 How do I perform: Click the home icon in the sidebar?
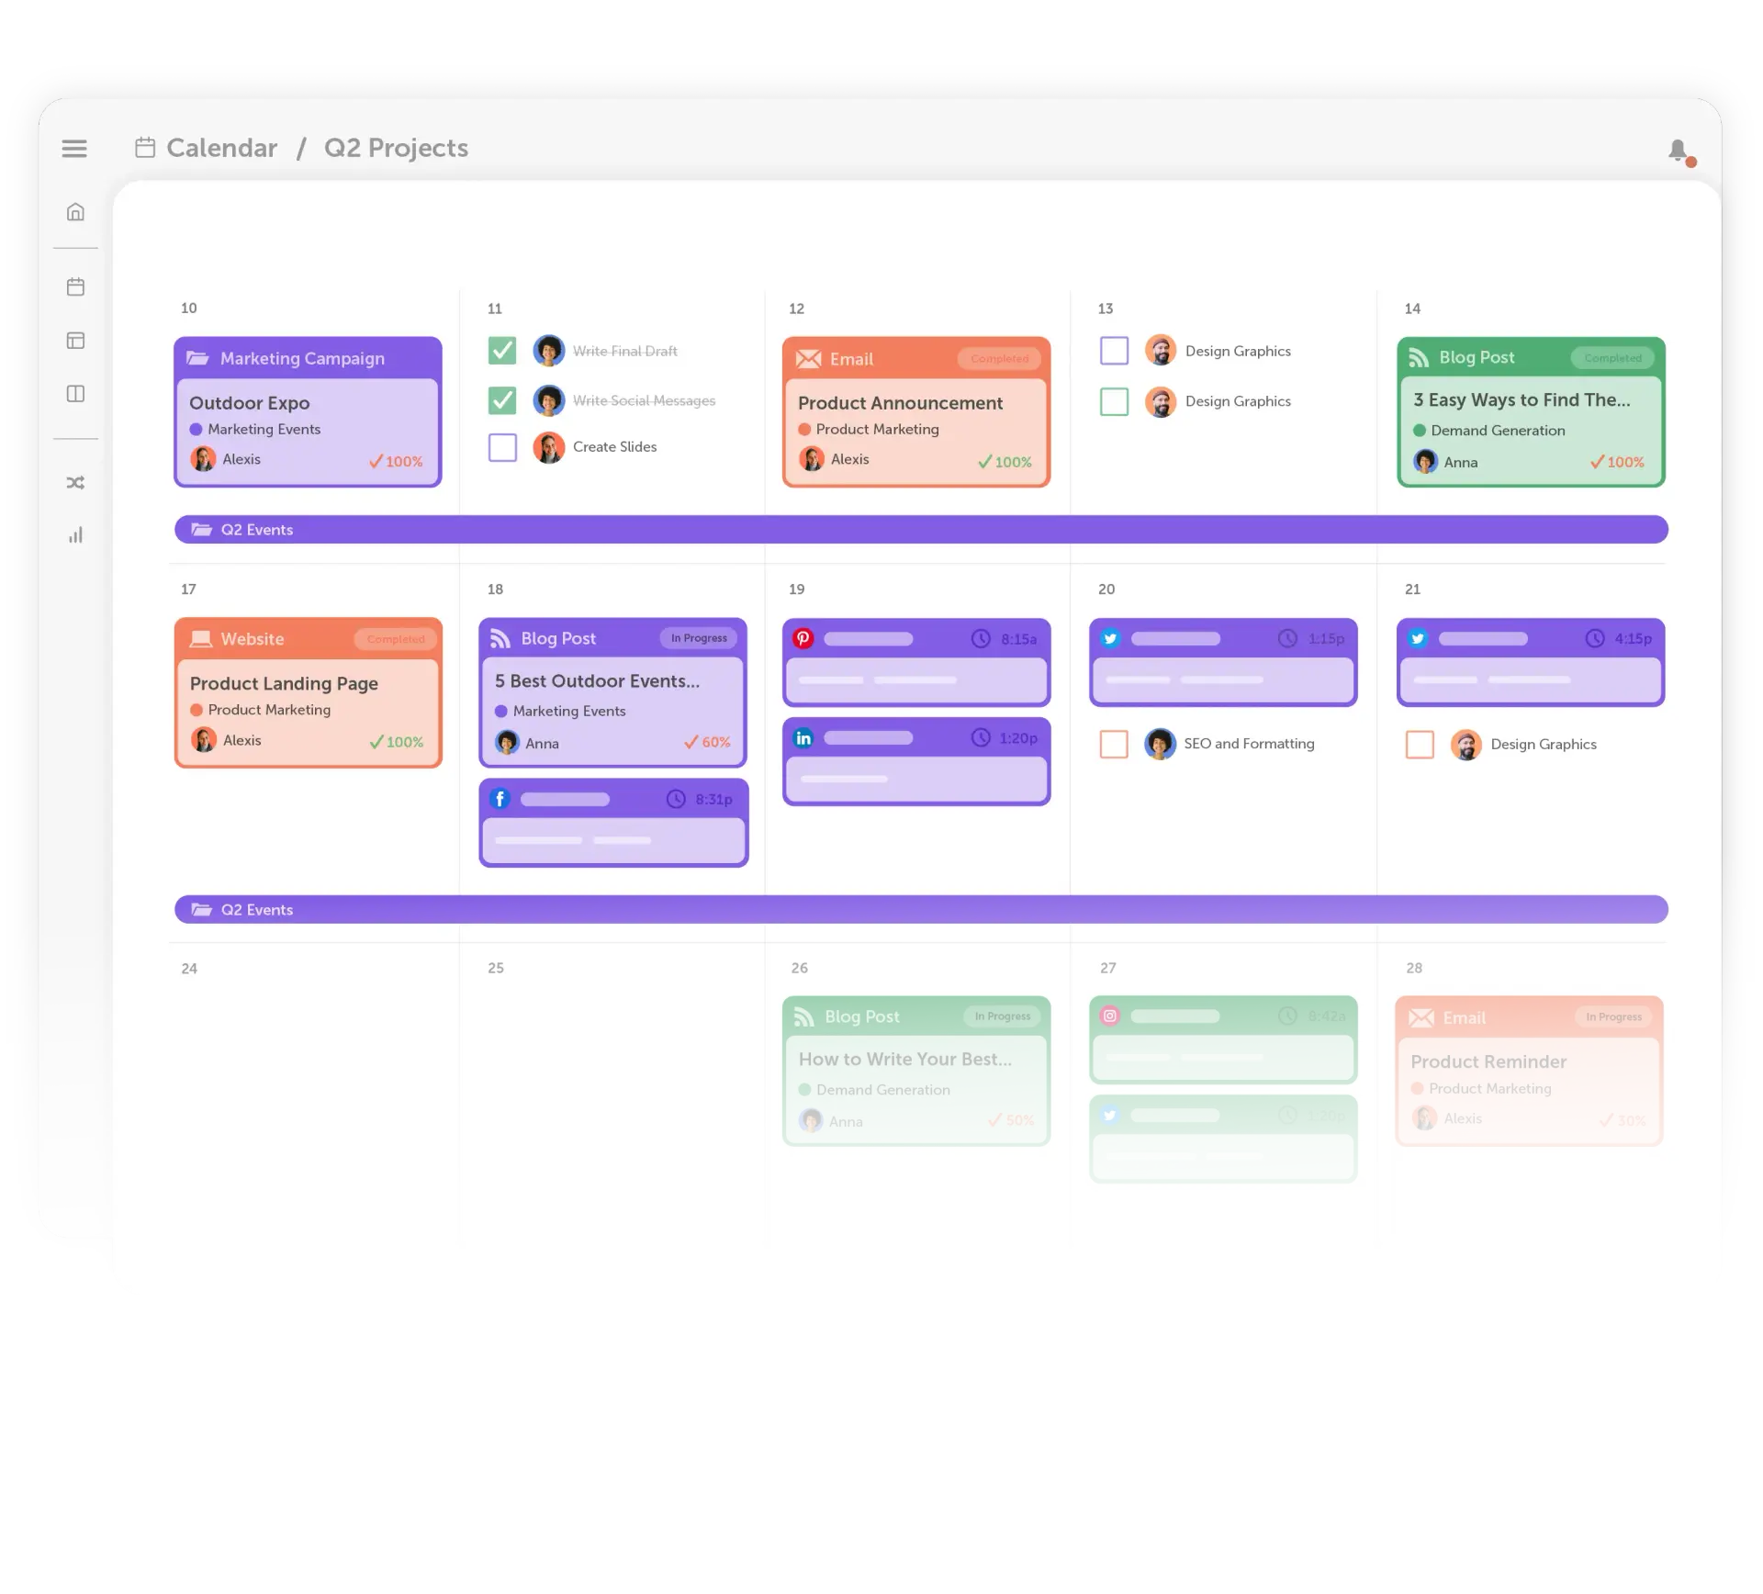(75, 212)
